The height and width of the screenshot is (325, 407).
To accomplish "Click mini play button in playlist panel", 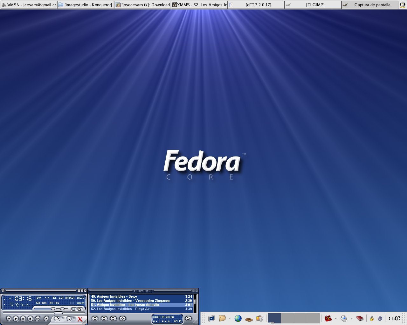I will [156, 322].
